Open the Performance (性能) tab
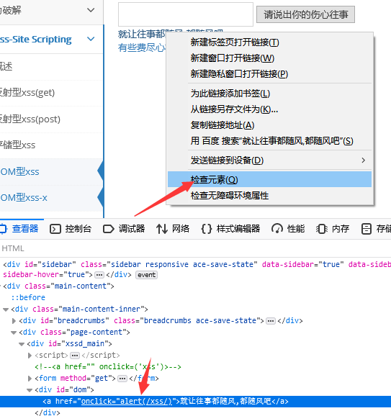Screen dimensions: 391x416 tap(288, 229)
